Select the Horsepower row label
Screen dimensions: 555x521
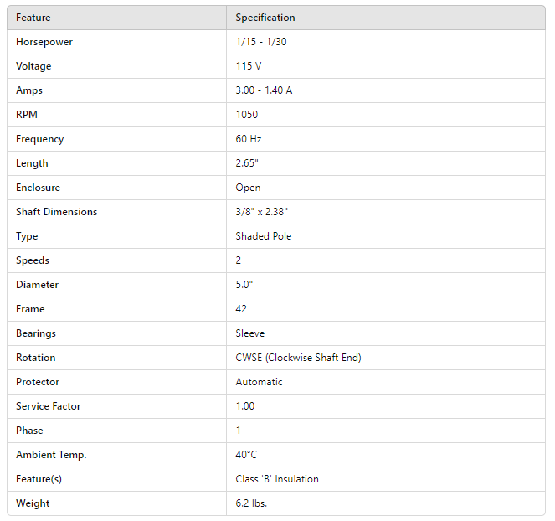tap(44, 42)
